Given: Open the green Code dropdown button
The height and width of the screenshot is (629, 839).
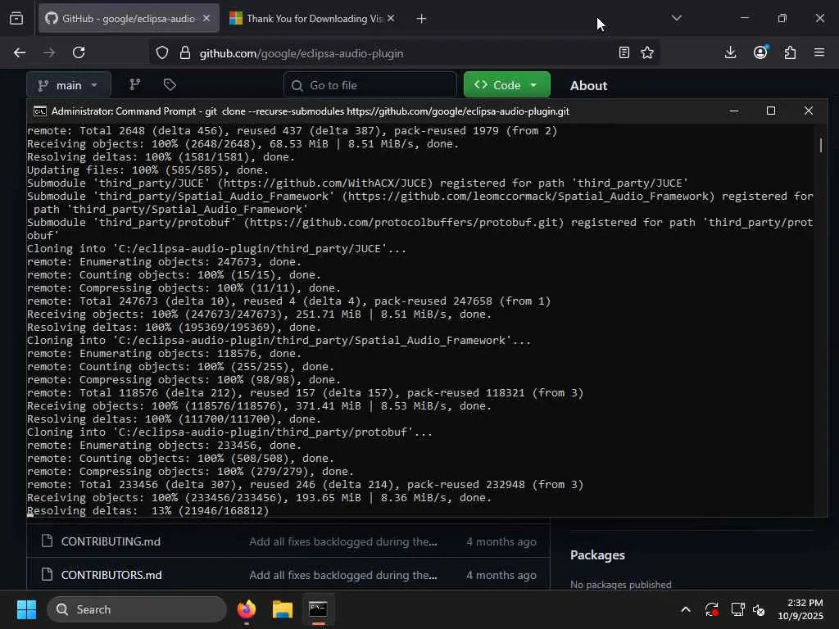Looking at the screenshot, I should tap(506, 85).
